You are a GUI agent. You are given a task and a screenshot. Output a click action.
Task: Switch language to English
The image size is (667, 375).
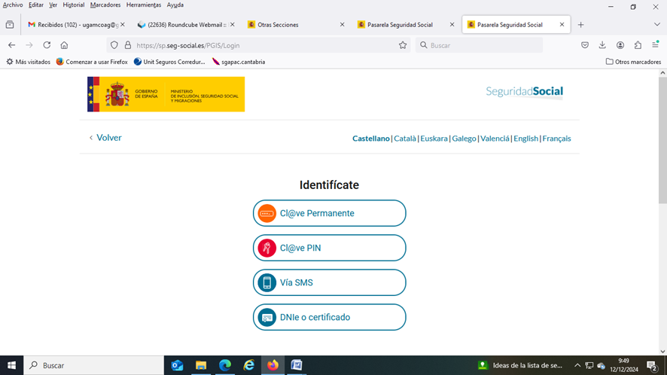[525, 139]
